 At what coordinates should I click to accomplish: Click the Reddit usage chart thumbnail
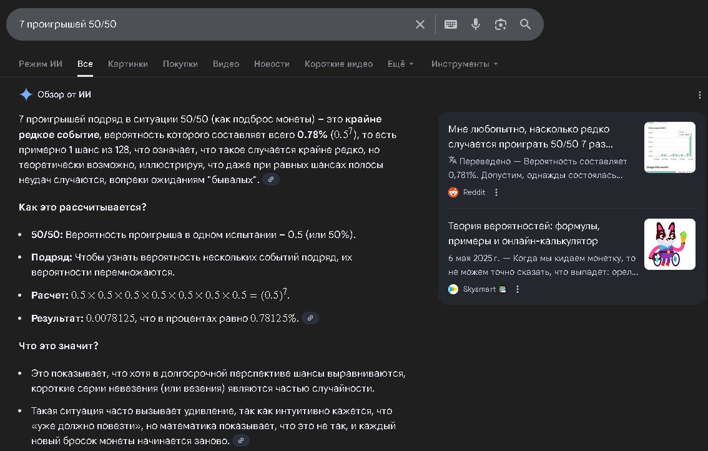click(x=669, y=147)
